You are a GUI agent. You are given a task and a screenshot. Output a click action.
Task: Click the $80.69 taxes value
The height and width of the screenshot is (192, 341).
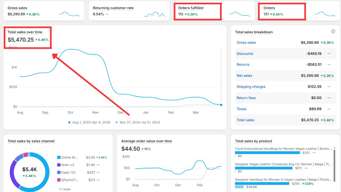tap(315, 109)
